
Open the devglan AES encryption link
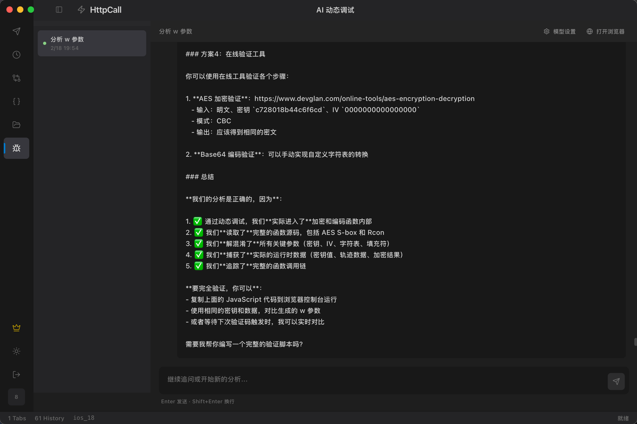tap(365, 98)
